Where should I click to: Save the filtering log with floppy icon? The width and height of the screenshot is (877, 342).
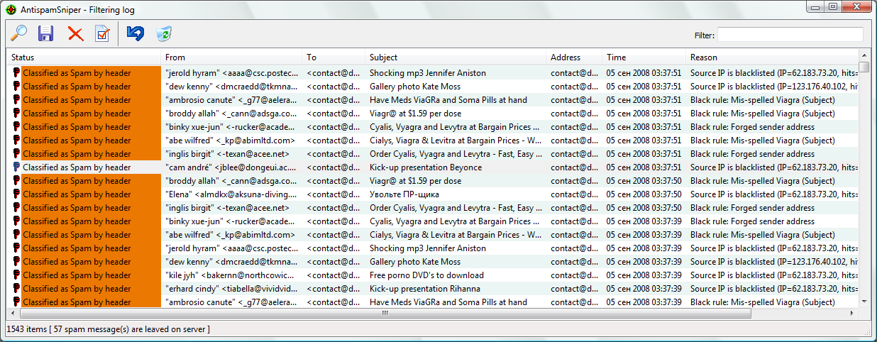46,33
